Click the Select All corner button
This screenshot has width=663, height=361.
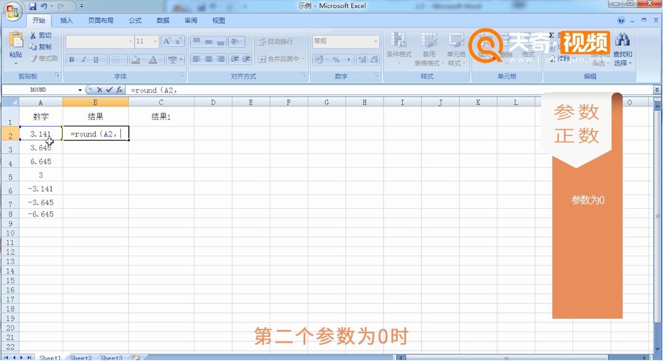[10, 102]
